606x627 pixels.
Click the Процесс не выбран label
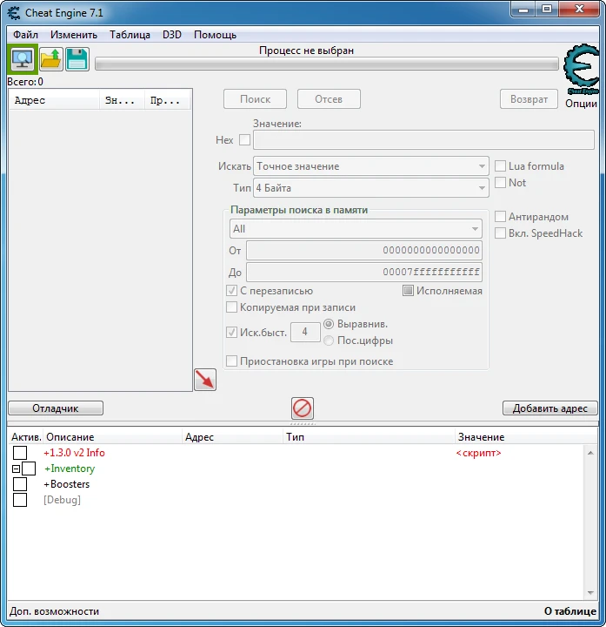(x=306, y=51)
